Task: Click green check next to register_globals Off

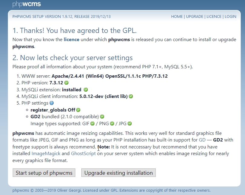Action: (x=78, y=110)
